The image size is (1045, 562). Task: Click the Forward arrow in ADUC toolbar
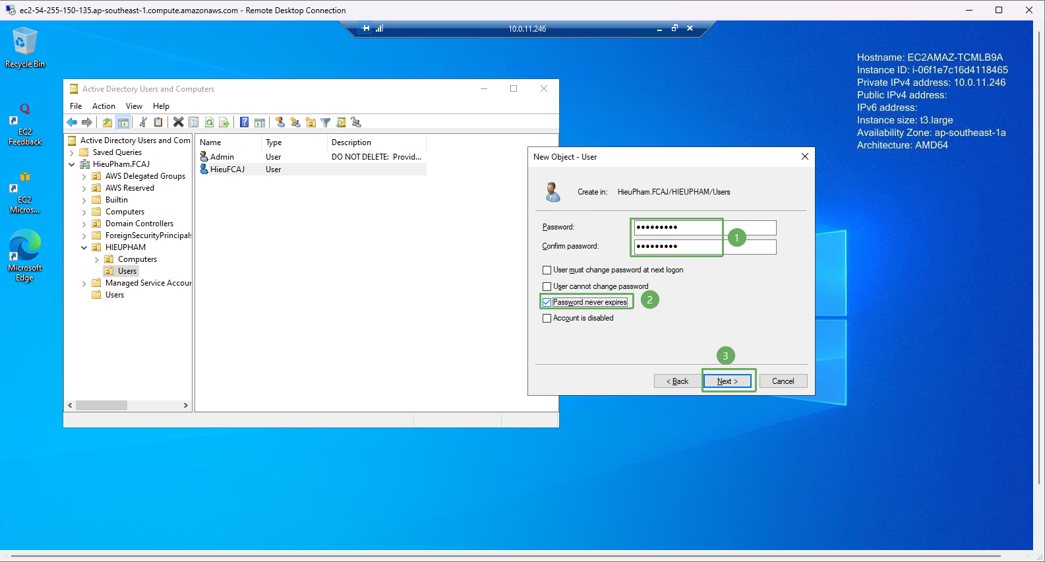coord(87,122)
